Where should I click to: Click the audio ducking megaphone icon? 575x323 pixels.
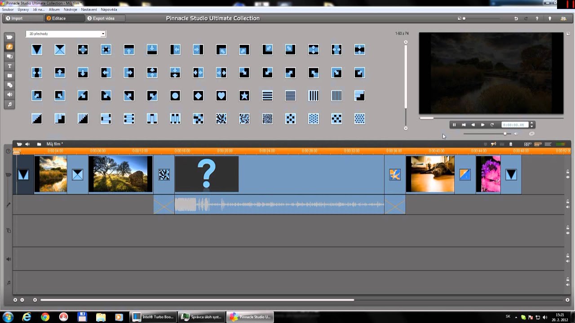[x=493, y=144]
